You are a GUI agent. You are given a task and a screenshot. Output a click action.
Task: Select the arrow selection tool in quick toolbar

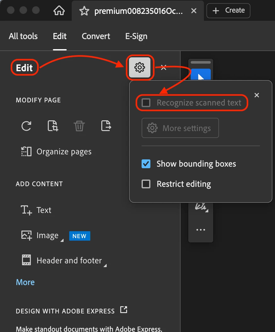click(x=201, y=75)
